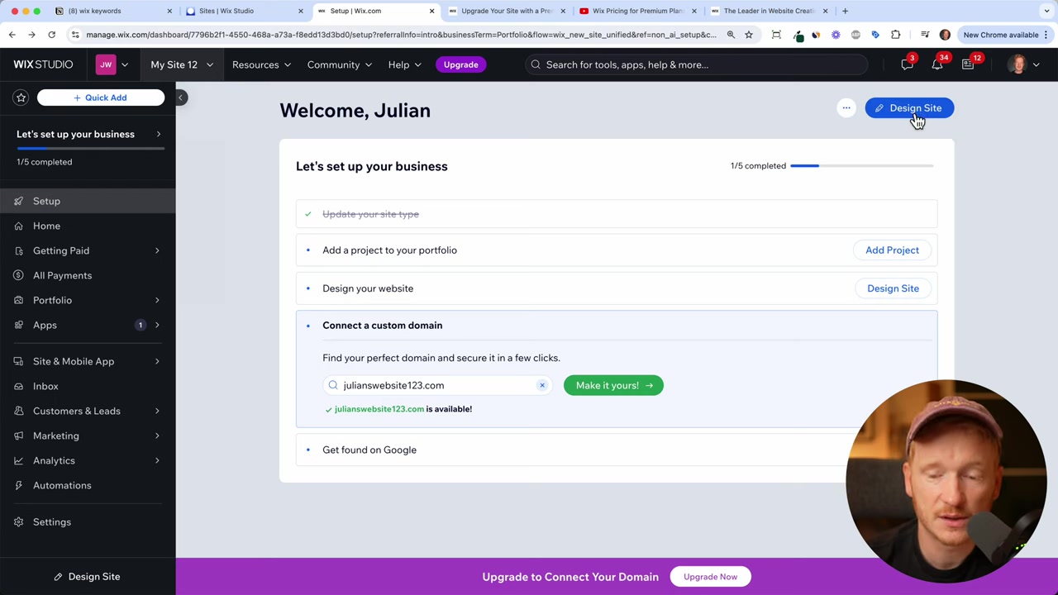This screenshot has height=595, width=1058.
Task: Click the Make it yours! button
Action: [613, 385]
